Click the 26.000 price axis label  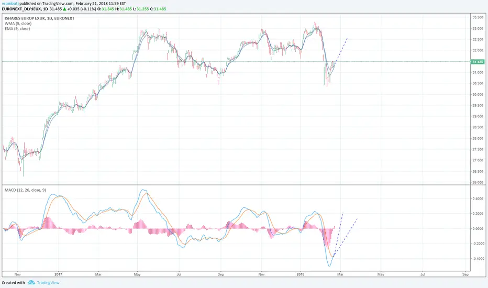pyautogui.click(x=478, y=182)
